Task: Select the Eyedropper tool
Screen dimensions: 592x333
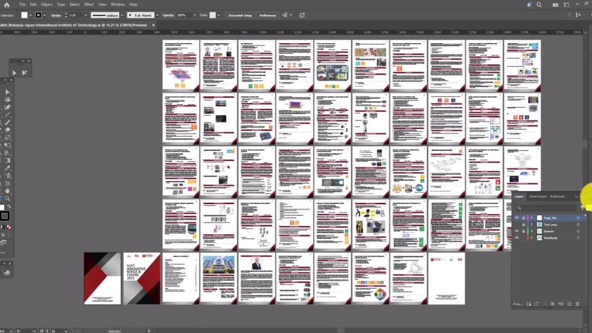Action: point(7,168)
